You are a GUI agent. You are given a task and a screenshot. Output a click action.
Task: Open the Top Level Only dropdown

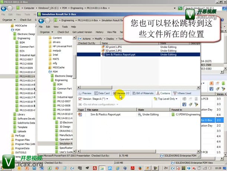click(x=176, y=99)
